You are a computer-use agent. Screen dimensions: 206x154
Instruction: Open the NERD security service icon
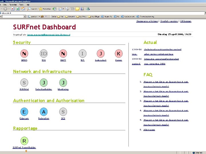(x=24, y=54)
